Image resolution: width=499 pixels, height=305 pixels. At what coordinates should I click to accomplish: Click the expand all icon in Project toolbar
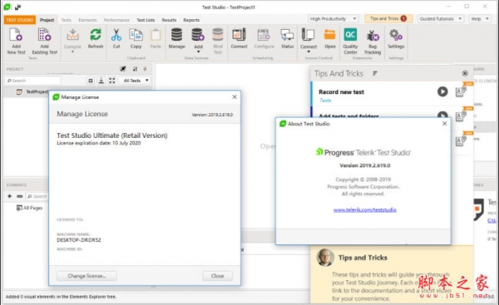112,81
